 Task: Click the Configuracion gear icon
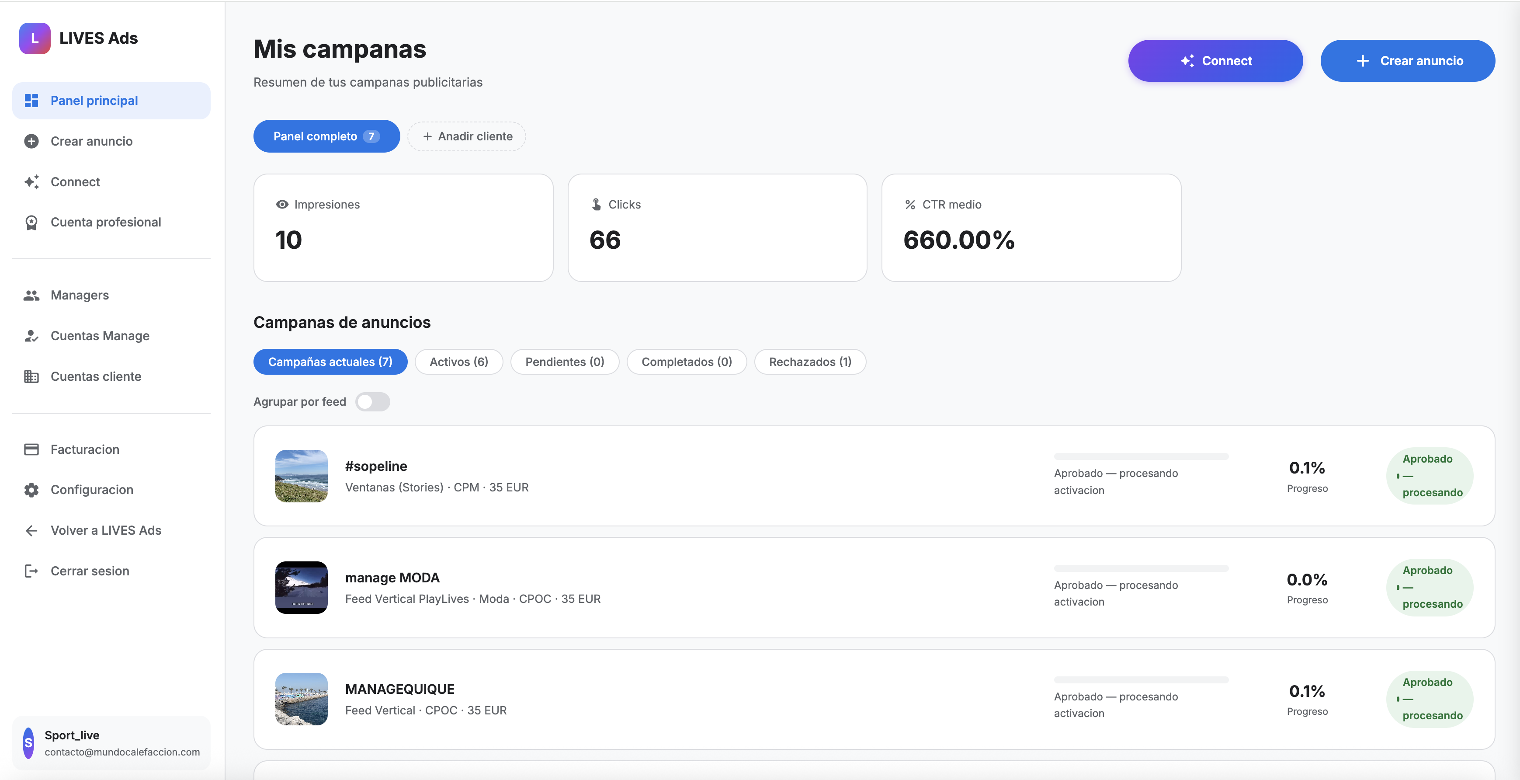click(x=31, y=490)
